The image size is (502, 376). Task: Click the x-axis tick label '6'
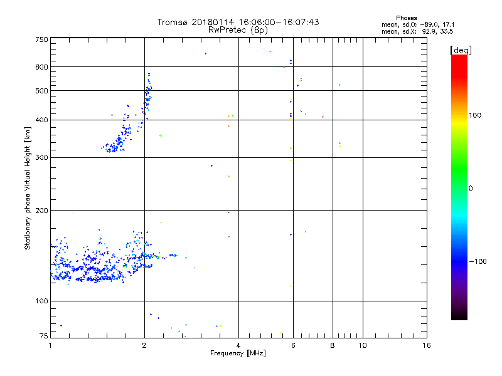pyautogui.click(x=293, y=345)
